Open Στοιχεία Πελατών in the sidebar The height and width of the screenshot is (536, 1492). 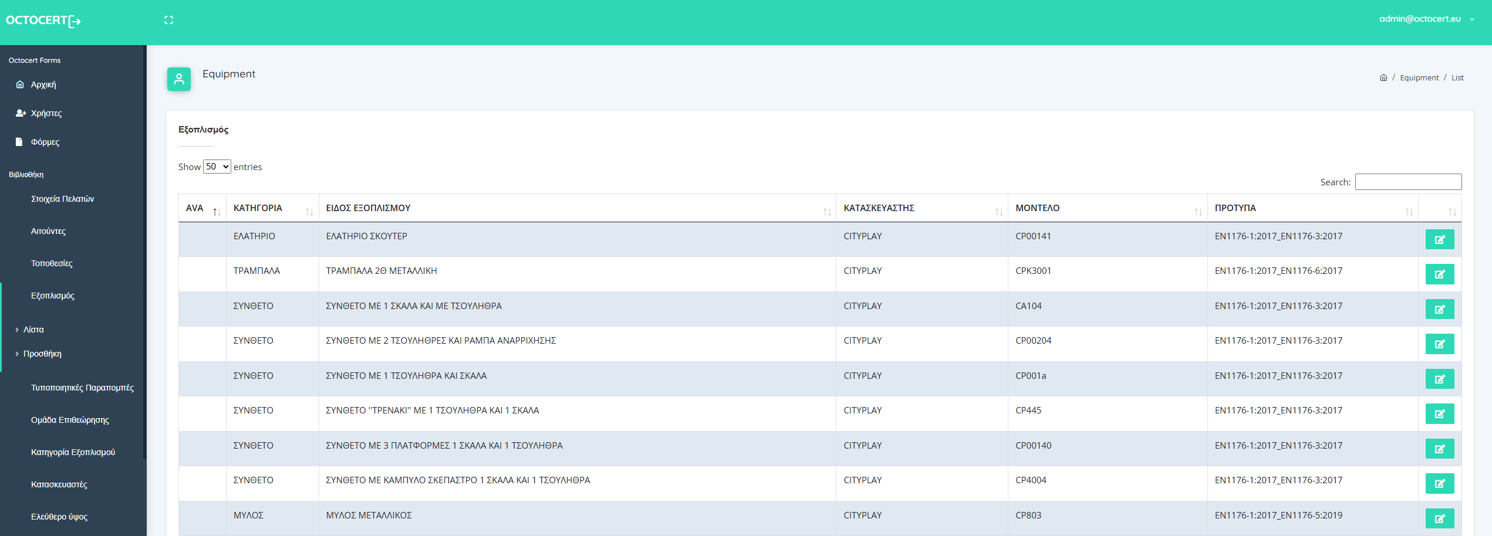(62, 199)
